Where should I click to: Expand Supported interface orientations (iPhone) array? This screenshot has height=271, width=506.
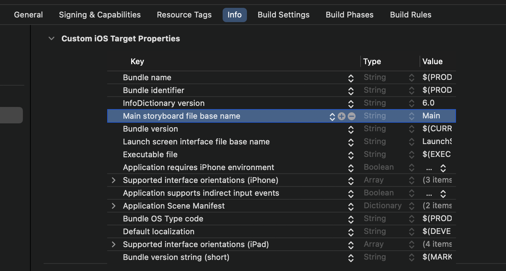[114, 180]
